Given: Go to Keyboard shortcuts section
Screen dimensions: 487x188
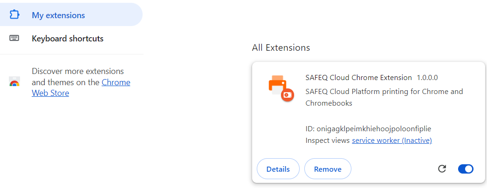Looking at the screenshot, I should click(68, 38).
